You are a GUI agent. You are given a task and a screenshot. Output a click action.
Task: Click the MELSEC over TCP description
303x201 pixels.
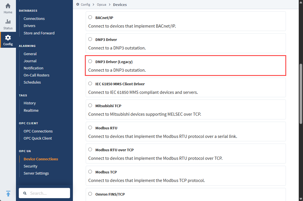pos(145,114)
